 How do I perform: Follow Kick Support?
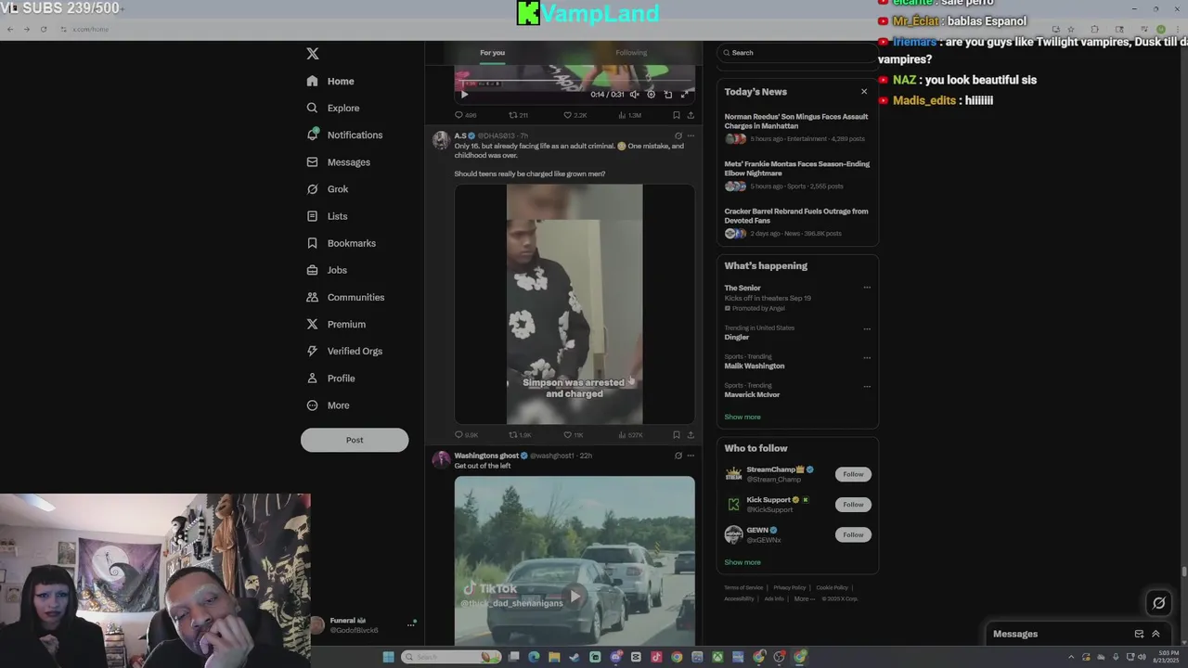[853, 504]
